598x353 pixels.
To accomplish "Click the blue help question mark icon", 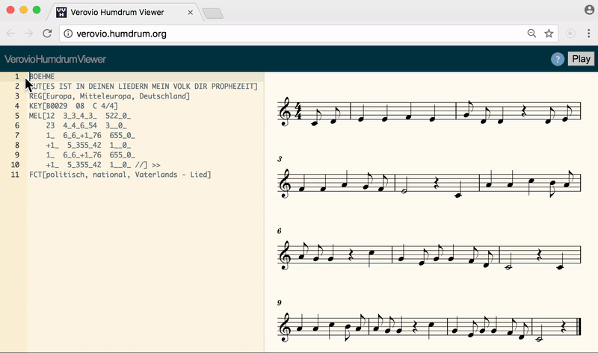I will click(557, 59).
